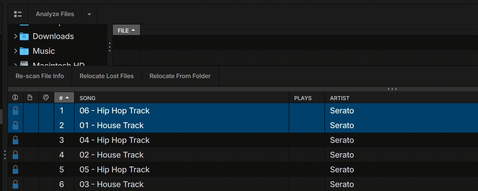Image resolution: width=478 pixels, height=191 pixels.
Task: Click the list view layout icon
Action: (x=18, y=14)
